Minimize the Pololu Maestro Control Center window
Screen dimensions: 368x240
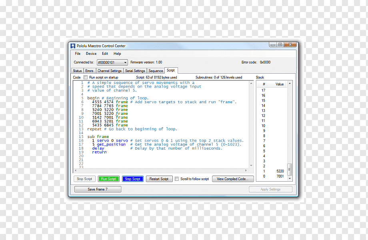pyautogui.click(x=273, y=44)
